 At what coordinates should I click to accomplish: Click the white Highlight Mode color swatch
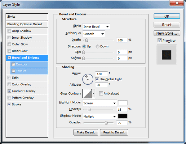coord(123,103)
